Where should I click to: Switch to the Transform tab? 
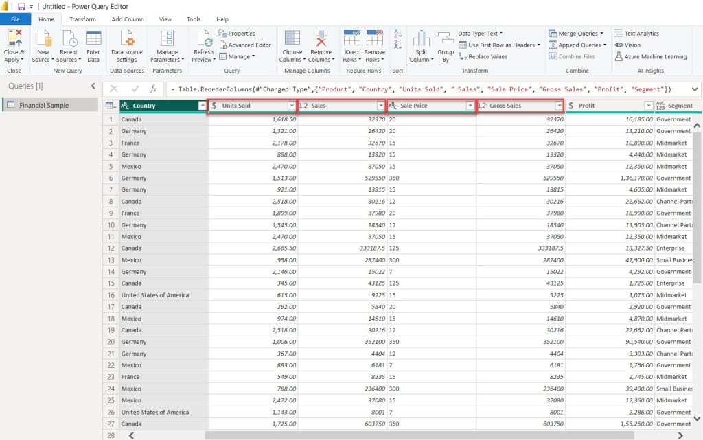82,19
